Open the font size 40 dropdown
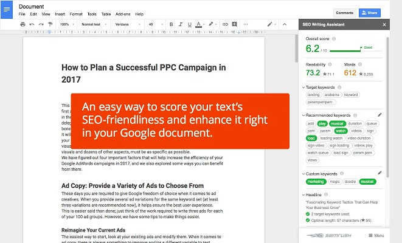The width and height of the screenshot is (402, 243). (x=156, y=24)
